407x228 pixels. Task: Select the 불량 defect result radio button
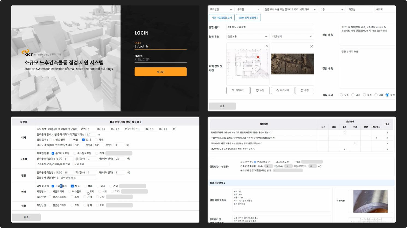[x=387, y=95]
